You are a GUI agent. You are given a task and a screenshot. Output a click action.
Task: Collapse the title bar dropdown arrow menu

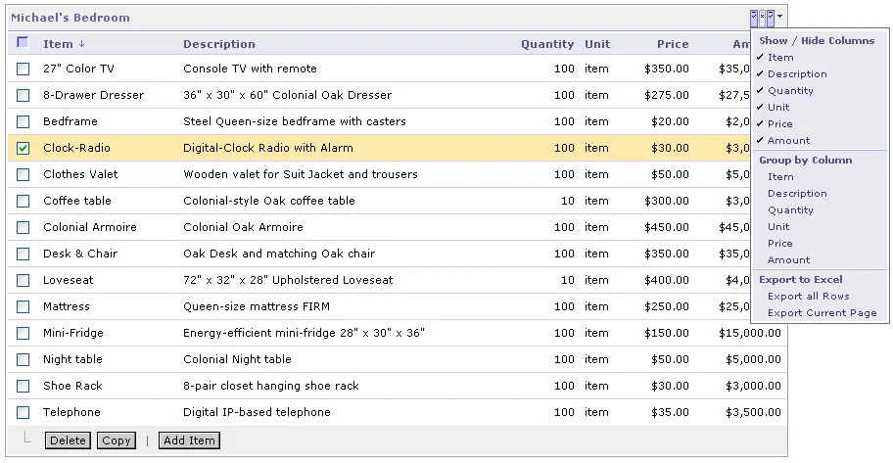coord(780,17)
